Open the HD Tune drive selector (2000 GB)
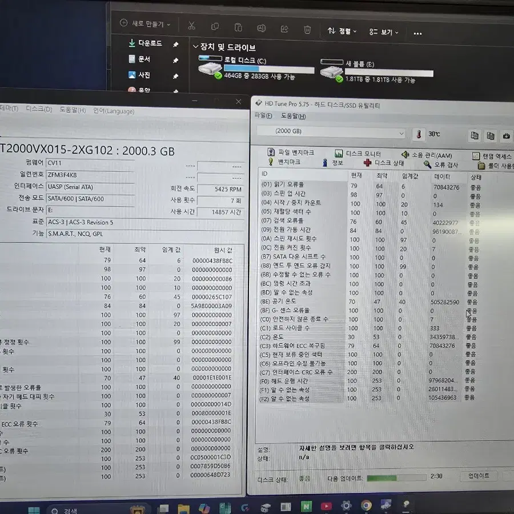The width and height of the screenshot is (514, 514). coord(331,132)
